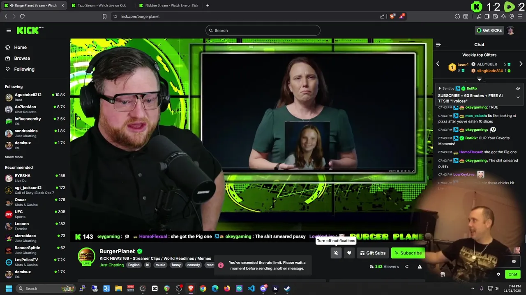The image size is (526, 295).
Task: Open the user profile avatar menu
Action: tap(510, 30)
